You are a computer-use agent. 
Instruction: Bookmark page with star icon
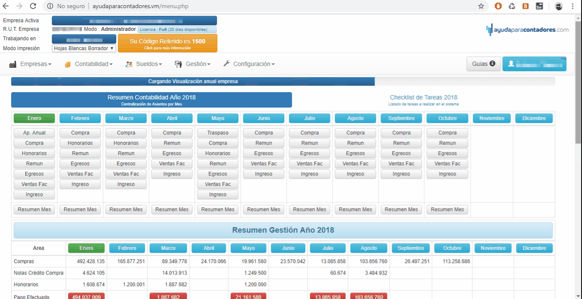(481, 6)
